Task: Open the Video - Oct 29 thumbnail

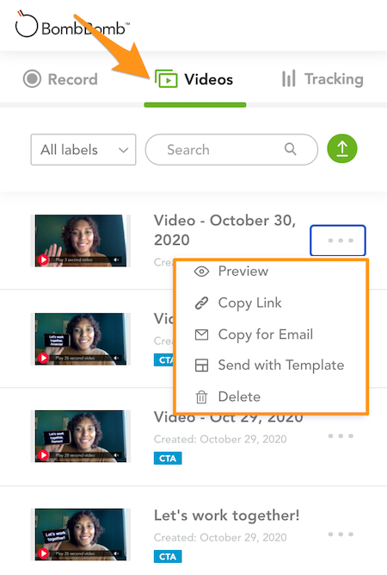Action: 81,436
